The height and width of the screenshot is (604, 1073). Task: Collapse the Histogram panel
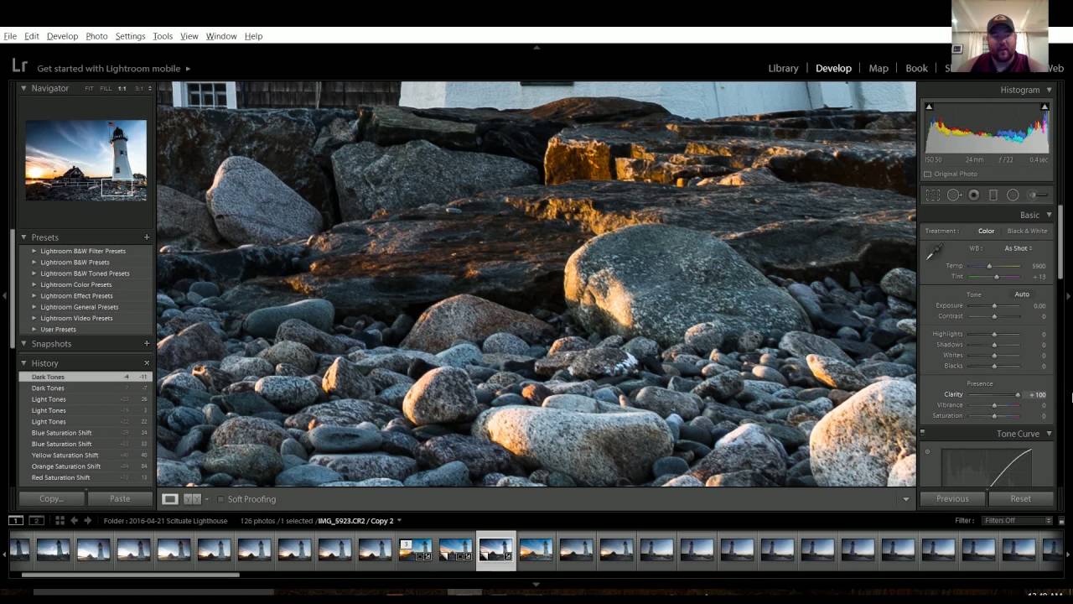pos(1049,90)
